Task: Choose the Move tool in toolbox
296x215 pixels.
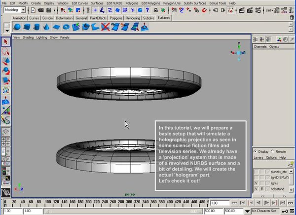Action: pos(6,61)
